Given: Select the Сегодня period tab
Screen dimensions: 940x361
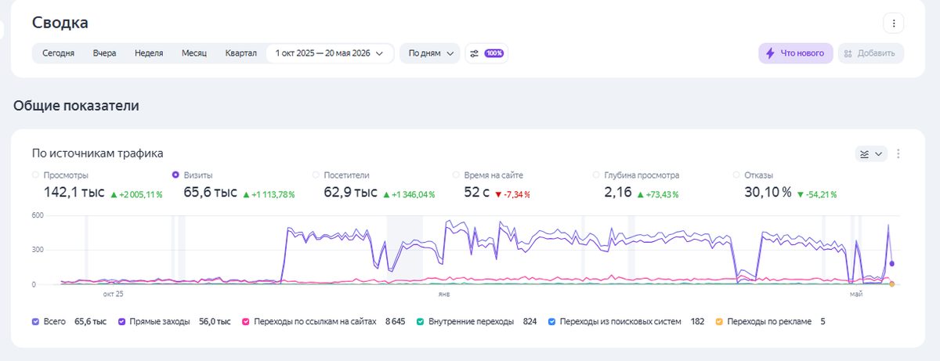Looking at the screenshot, I should (x=58, y=53).
